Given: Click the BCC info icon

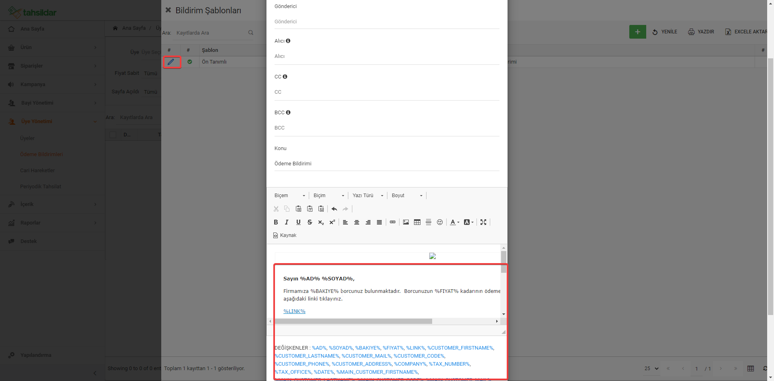Looking at the screenshot, I should click(288, 113).
